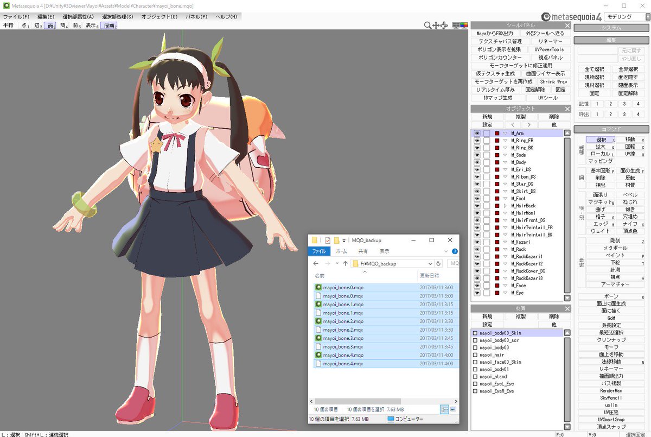The image size is (651, 437).
Task: Click Forward arrow in MQO_backup Explorer window
Action: [x=328, y=263]
